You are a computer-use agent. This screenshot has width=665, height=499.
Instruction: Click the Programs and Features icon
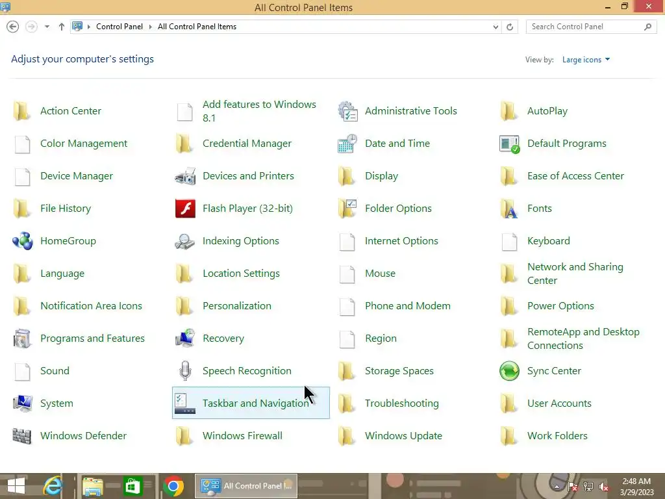pyautogui.click(x=23, y=339)
